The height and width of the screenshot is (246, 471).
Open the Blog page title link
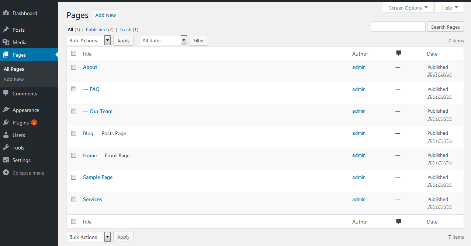[x=88, y=133]
